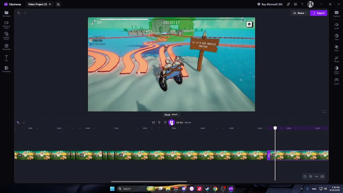This screenshot has height=193, width=343.
Task: Mute the selected purple-outlined clip
Action: coord(273,155)
